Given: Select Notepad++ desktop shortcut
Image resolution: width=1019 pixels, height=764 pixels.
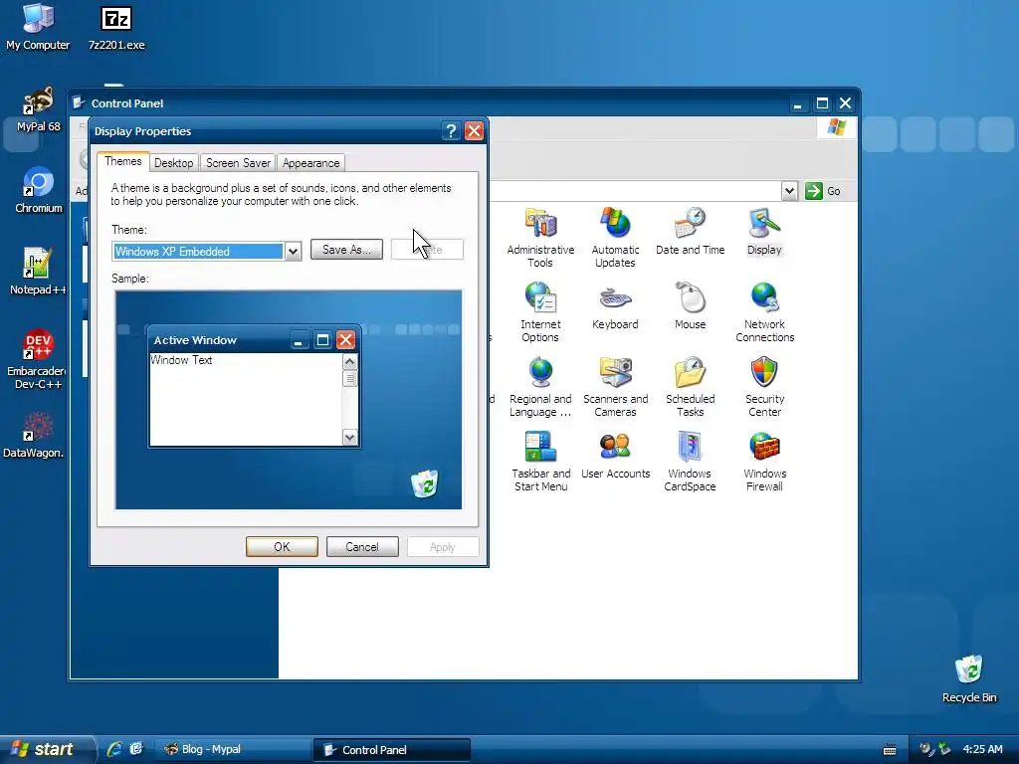Looking at the screenshot, I should click(x=37, y=272).
